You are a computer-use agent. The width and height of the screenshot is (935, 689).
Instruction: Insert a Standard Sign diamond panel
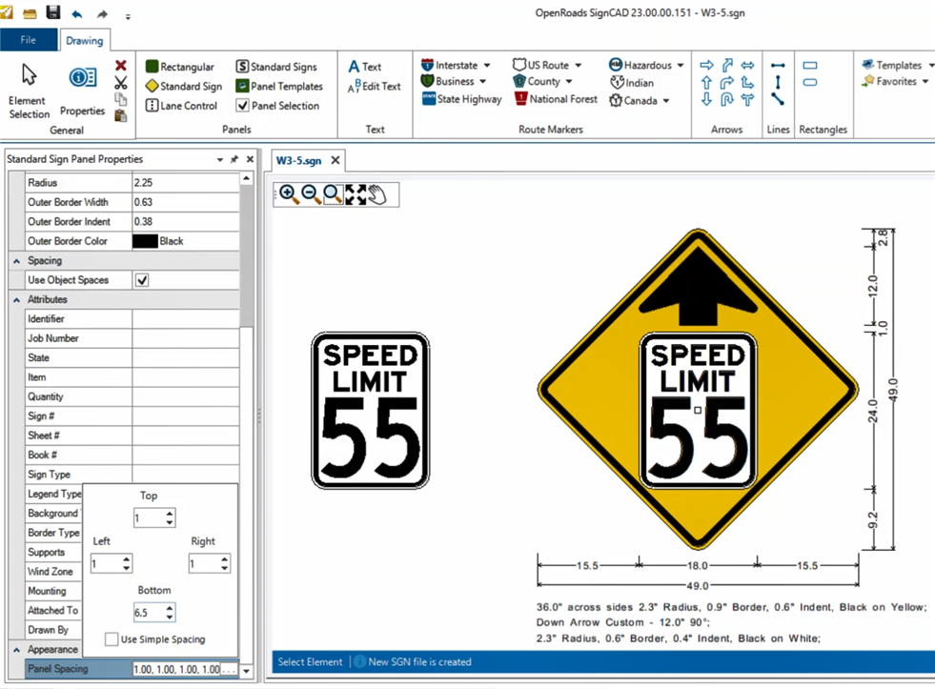coord(183,86)
